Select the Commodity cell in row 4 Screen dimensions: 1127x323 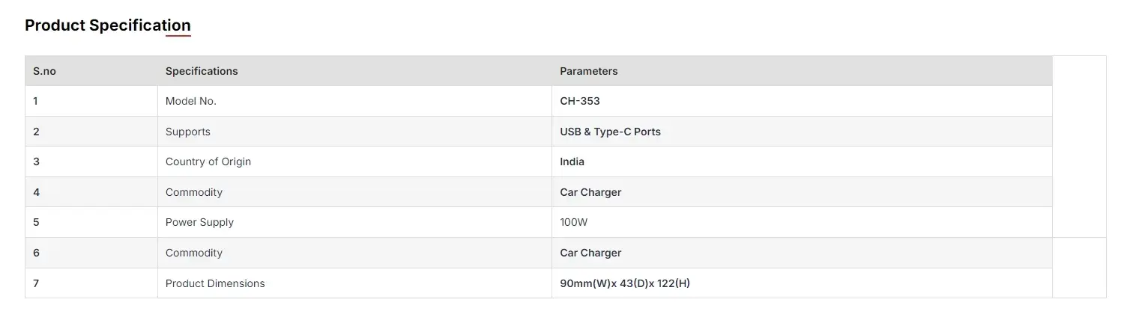click(354, 192)
